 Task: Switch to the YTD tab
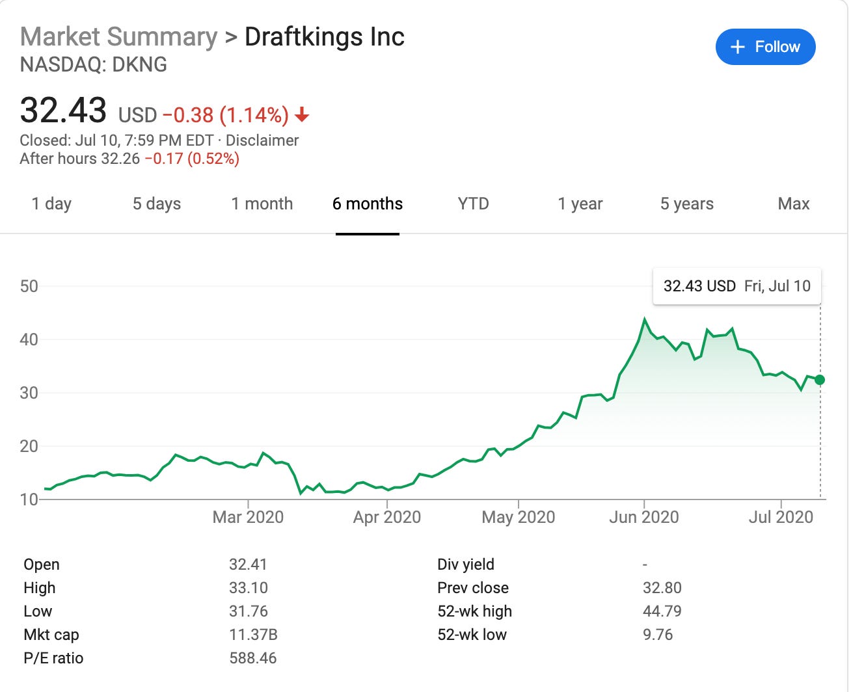(473, 204)
